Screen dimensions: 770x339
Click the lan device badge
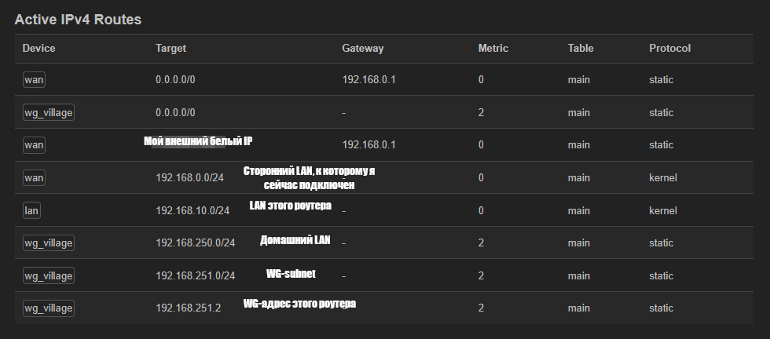[x=32, y=210]
